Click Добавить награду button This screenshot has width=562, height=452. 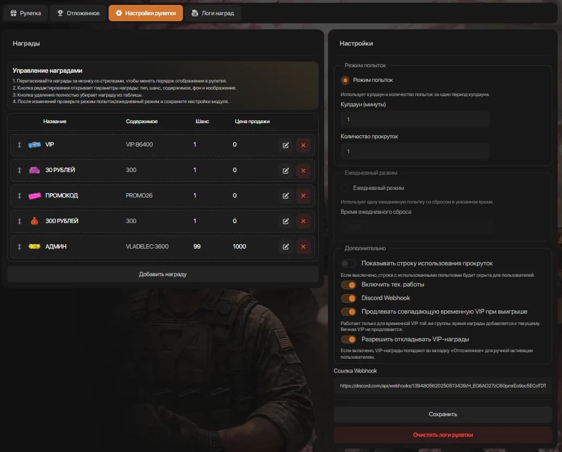click(x=163, y=274)
